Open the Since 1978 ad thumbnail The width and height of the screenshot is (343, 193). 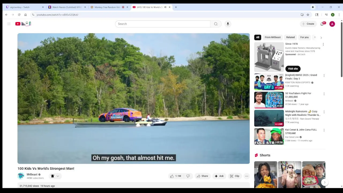coord(269,57)
